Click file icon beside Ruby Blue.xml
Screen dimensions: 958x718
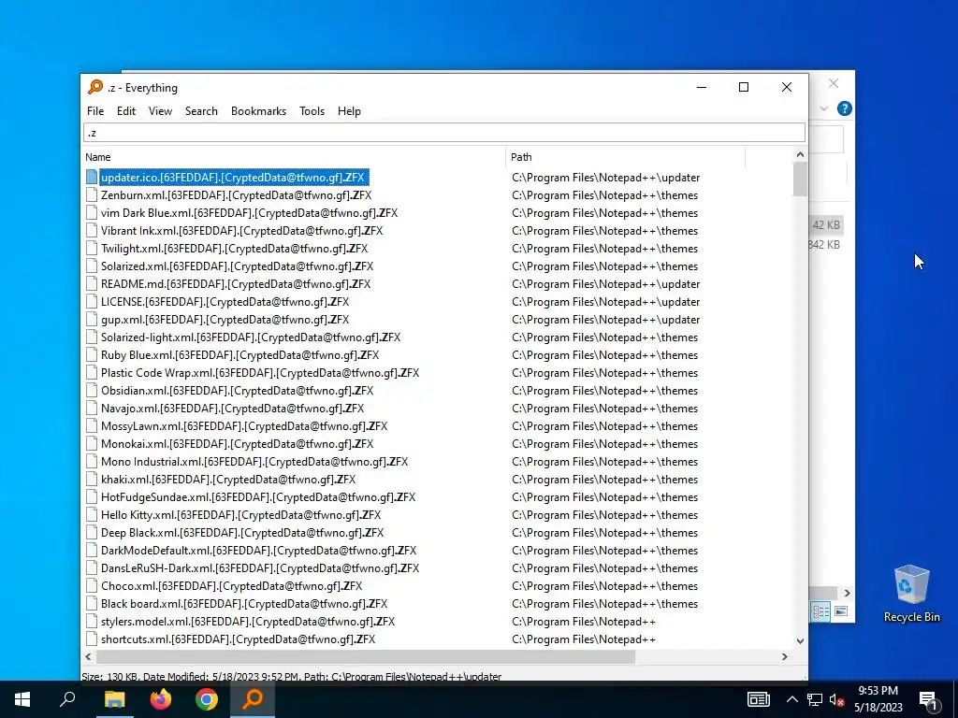[92, 354]
